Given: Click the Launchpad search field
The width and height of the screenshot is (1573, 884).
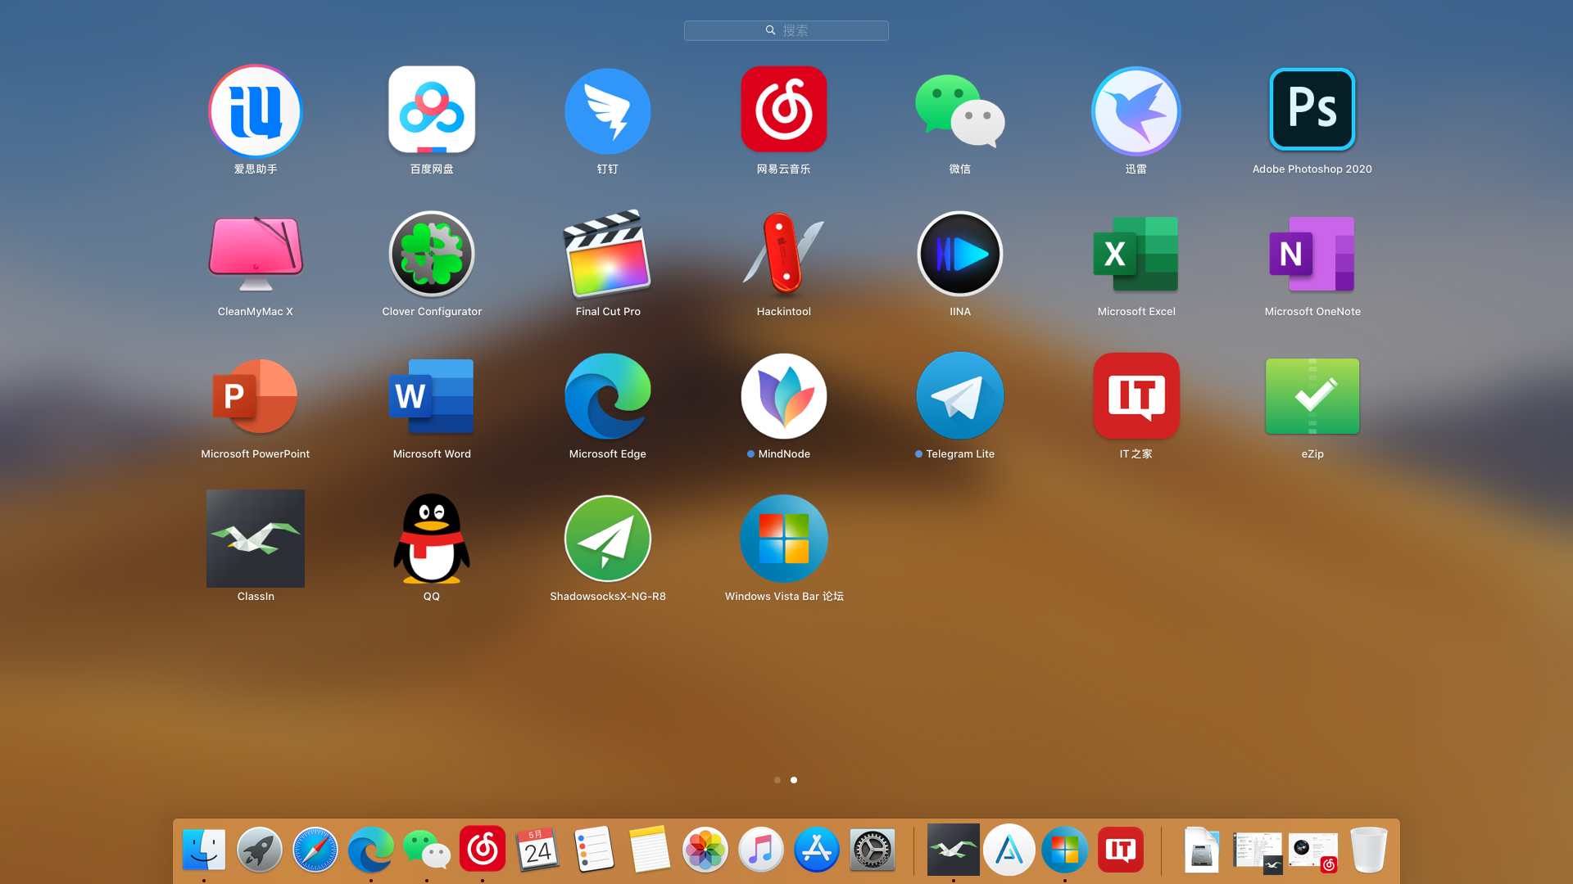Looking at the screenshot, I should (x=786, y=30).
